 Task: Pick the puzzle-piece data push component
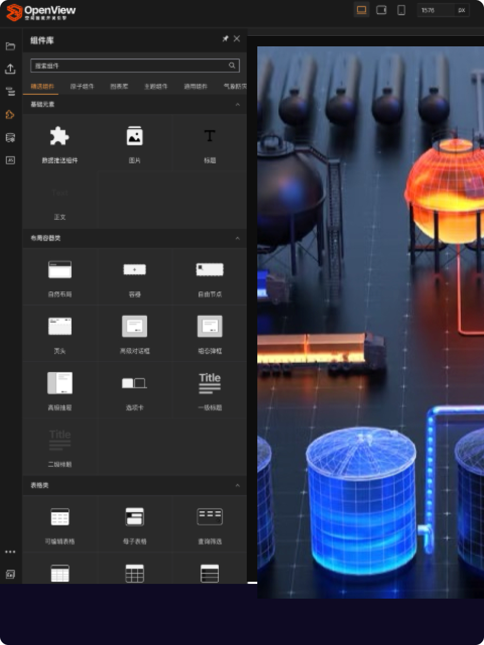[60, 136]
